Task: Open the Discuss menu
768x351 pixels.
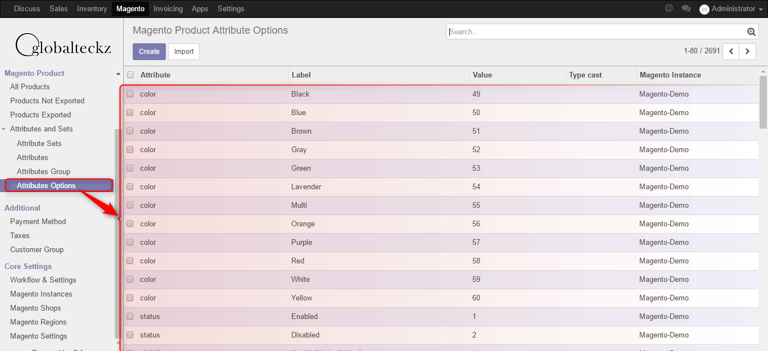Action: coord(27,8)
